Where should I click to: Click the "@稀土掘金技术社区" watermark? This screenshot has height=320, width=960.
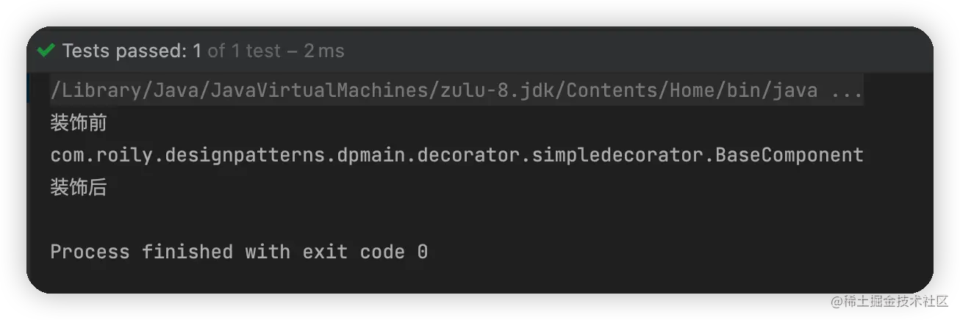click(x=888, y=300)
